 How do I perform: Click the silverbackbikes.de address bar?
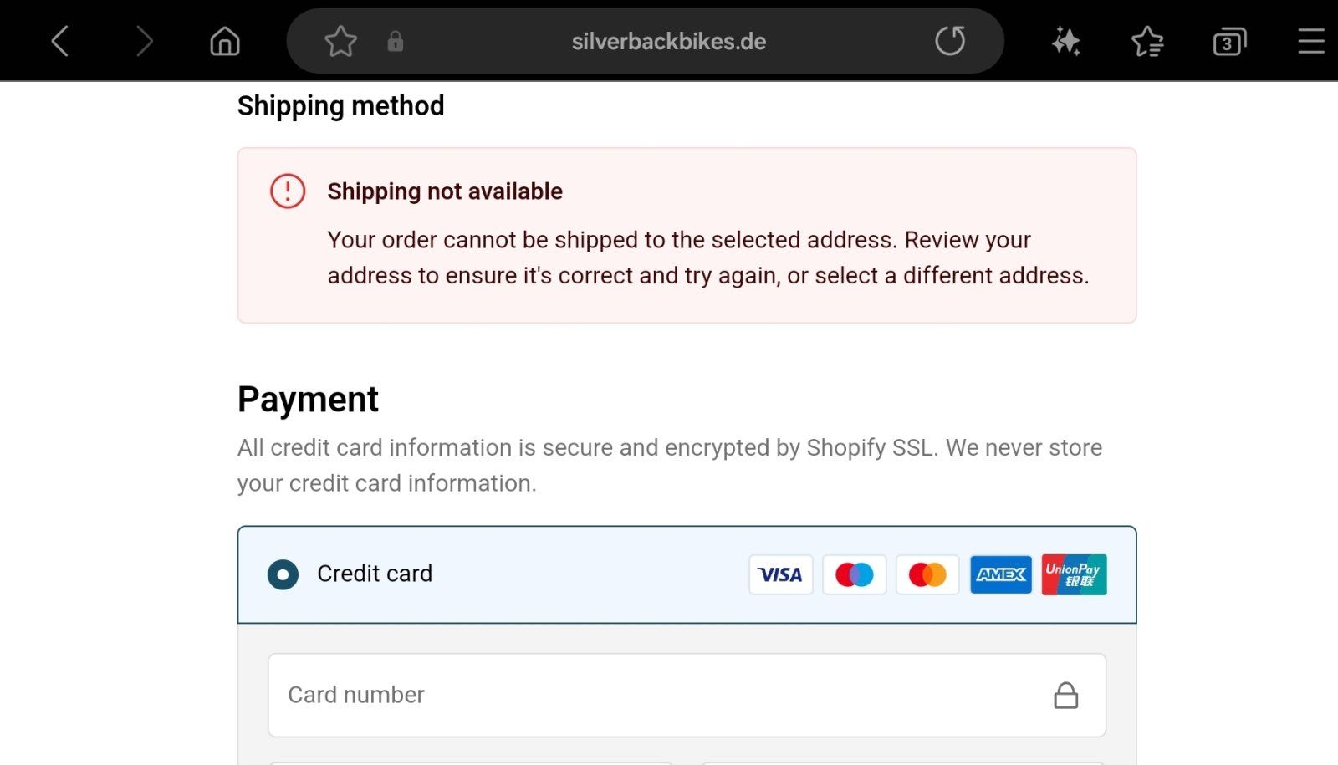click(668, 41)
